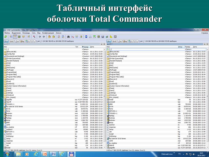
Task: Open the Файлы menu
Action: click(7, 33)
